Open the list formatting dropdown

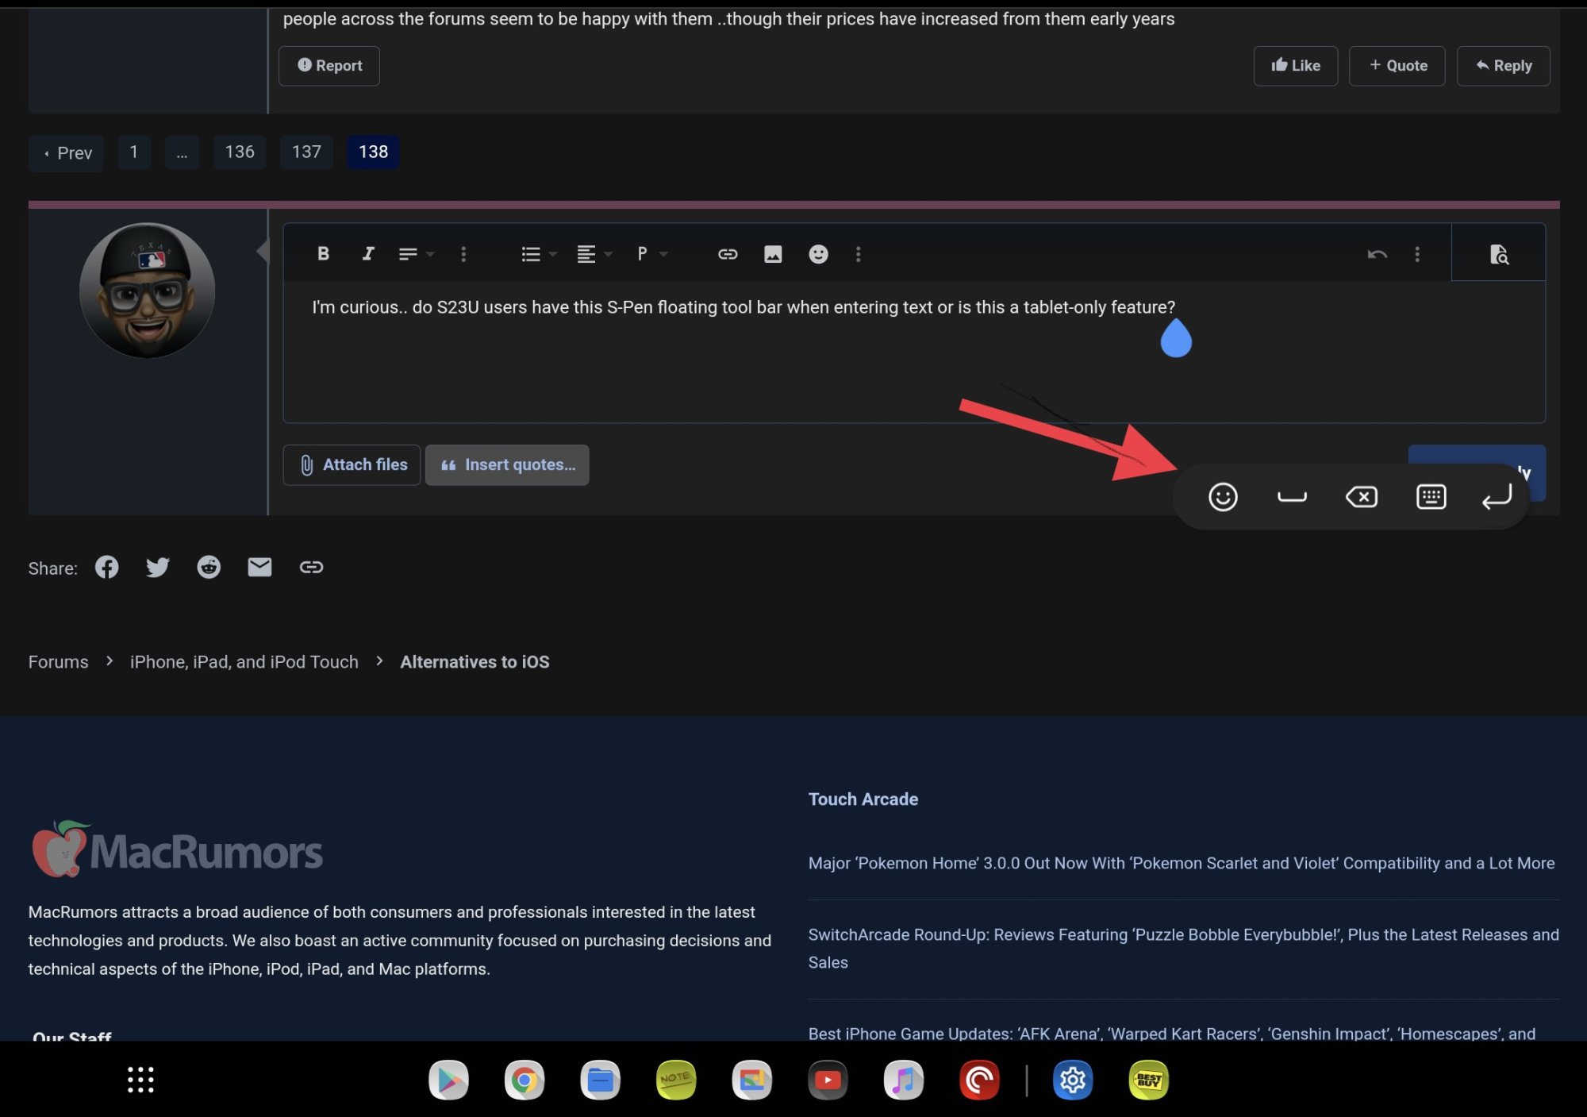click(538, 254)
